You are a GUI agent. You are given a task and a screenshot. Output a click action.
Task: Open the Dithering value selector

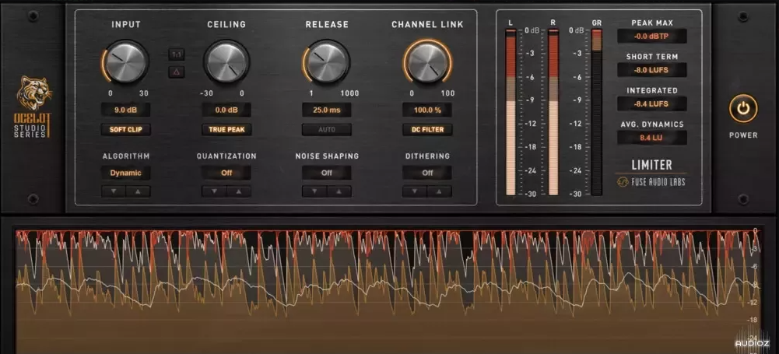click(427, 173)
